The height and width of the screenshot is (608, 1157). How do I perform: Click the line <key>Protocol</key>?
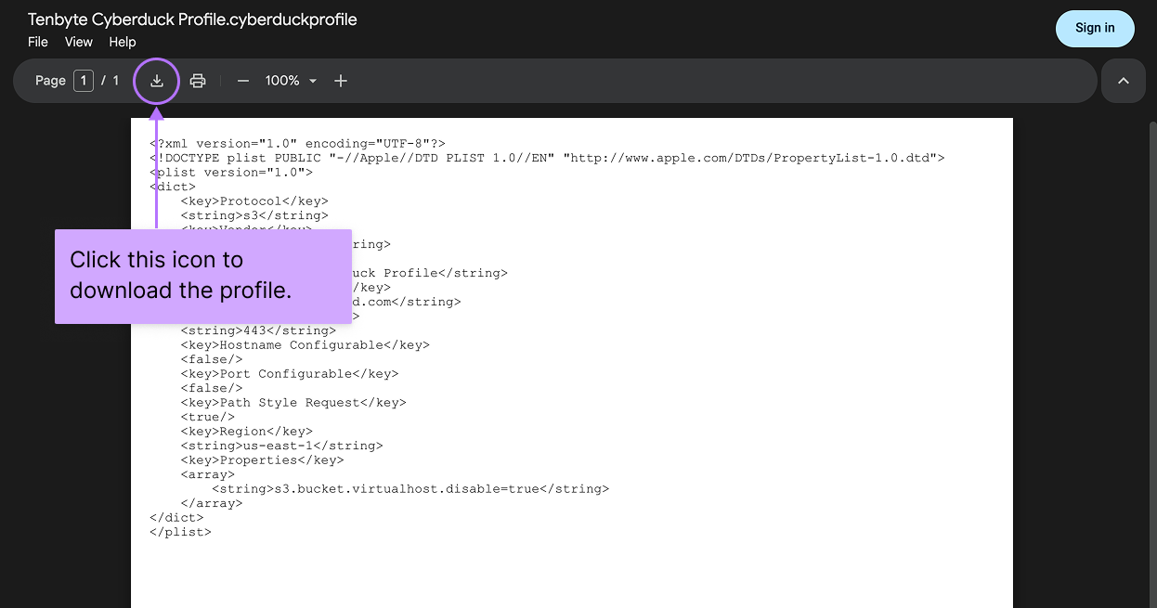[254, 201]
